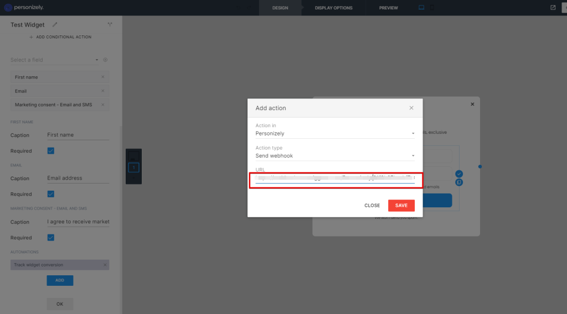This screenshot has height=314, width=567.
Task: Open widget in new window icon
Action: click(553, 8)
